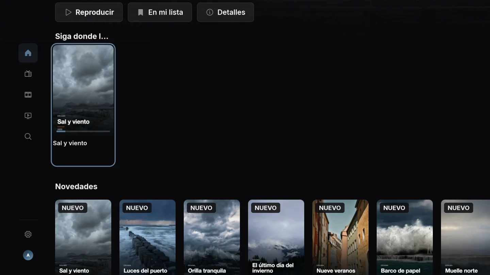Click the Sal y viento progress bar
This screenshot has width=490, height=275.
83,131
